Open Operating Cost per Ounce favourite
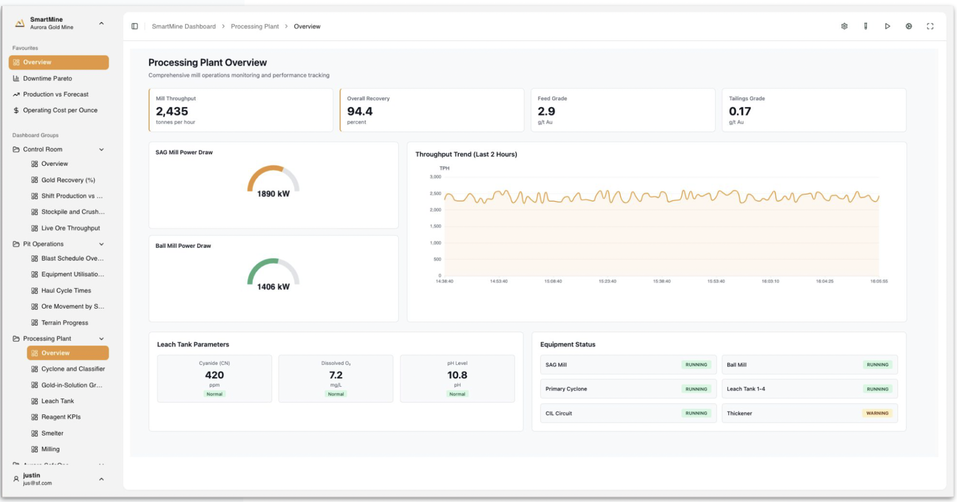This screenshot has height=502, width=957. 60,110
